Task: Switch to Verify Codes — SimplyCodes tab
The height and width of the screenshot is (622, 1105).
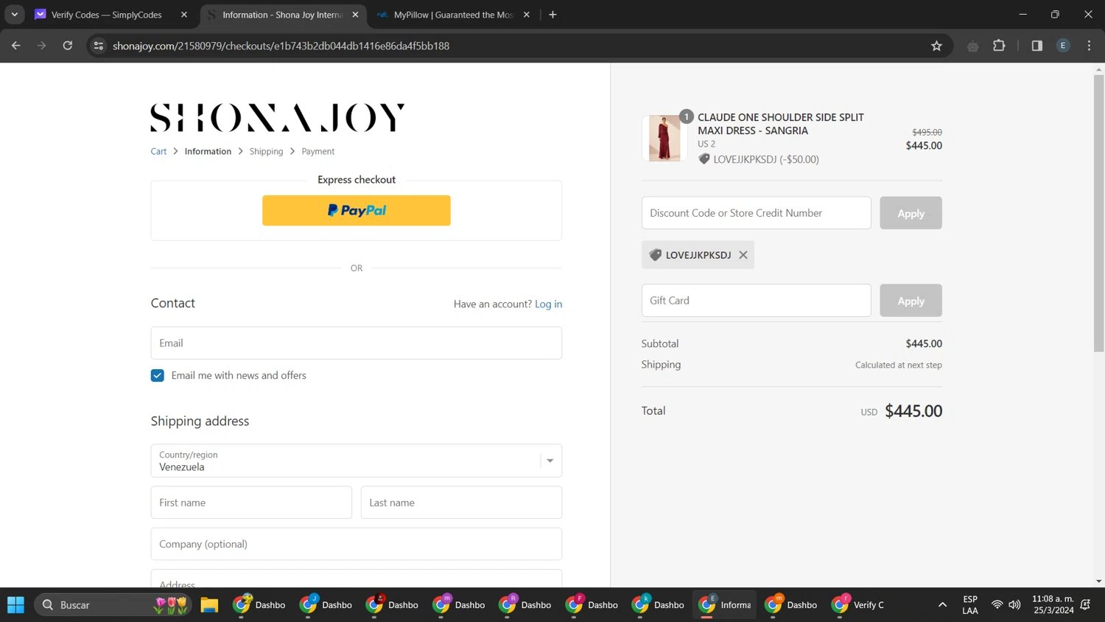Action: pyautogui.click(x=105, y=15)
